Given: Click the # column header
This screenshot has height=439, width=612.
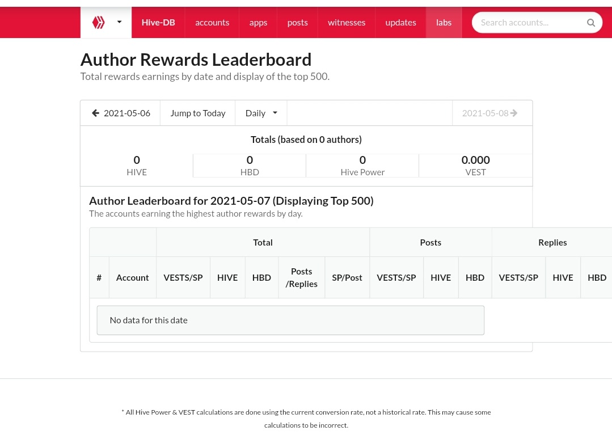Looking at the screenshot, I should tap(99, 277).
